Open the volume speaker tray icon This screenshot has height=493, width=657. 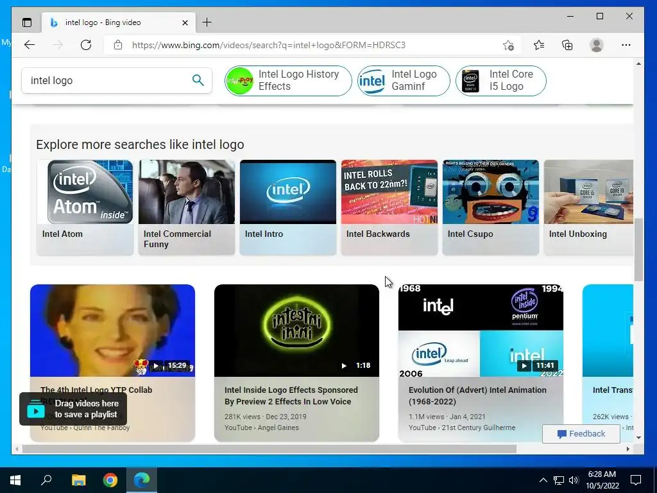click(x=574, y=480)
